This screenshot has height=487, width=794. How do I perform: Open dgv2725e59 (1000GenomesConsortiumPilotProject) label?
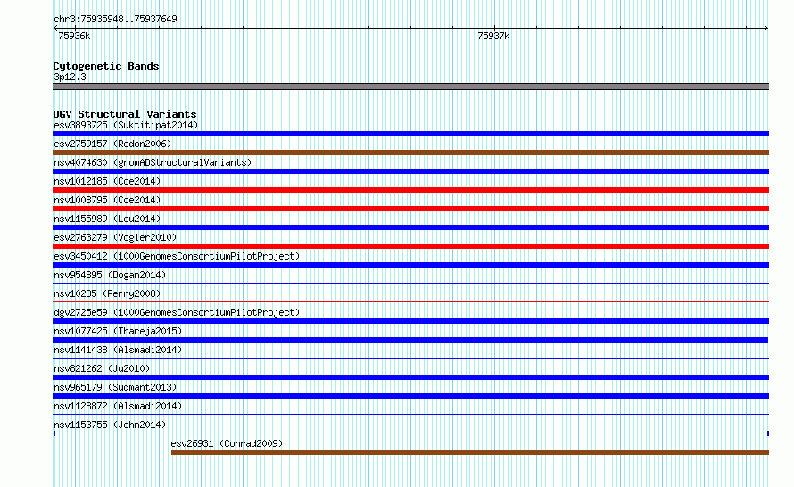pyautogui.click(x=177, y=312)
